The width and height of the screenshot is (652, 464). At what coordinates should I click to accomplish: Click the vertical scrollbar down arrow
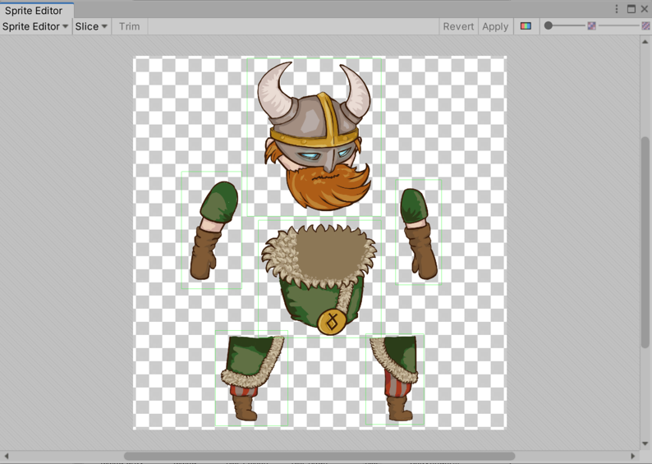[645, 443]
